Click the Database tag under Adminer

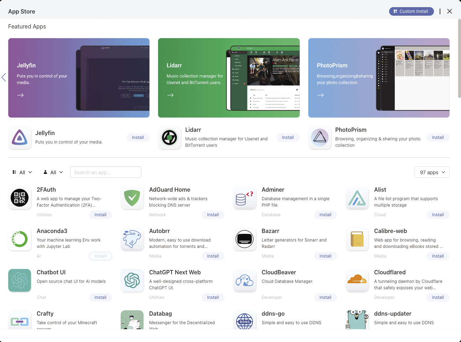coord(271,215)
